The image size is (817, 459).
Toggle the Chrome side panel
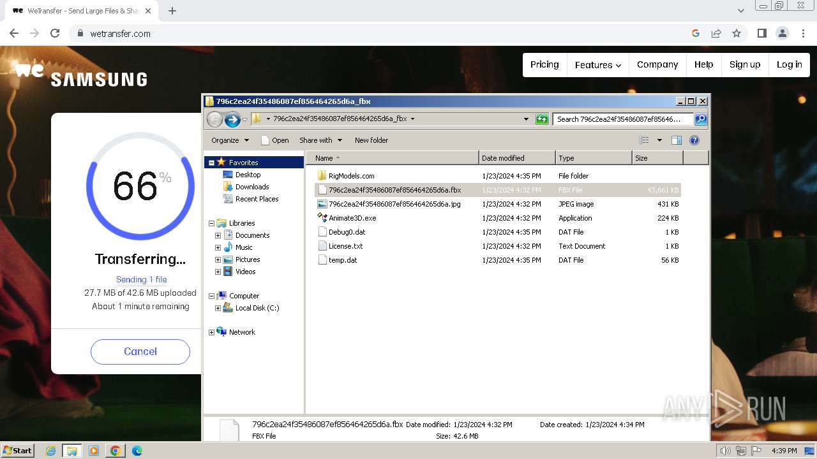[x=761, y=33]
